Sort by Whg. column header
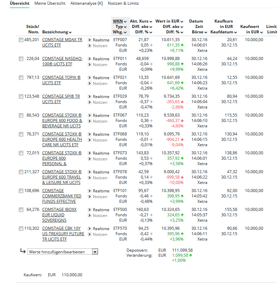Image resolution: width=277 pixels, height=283 pixels. click(x=120, y=32)
